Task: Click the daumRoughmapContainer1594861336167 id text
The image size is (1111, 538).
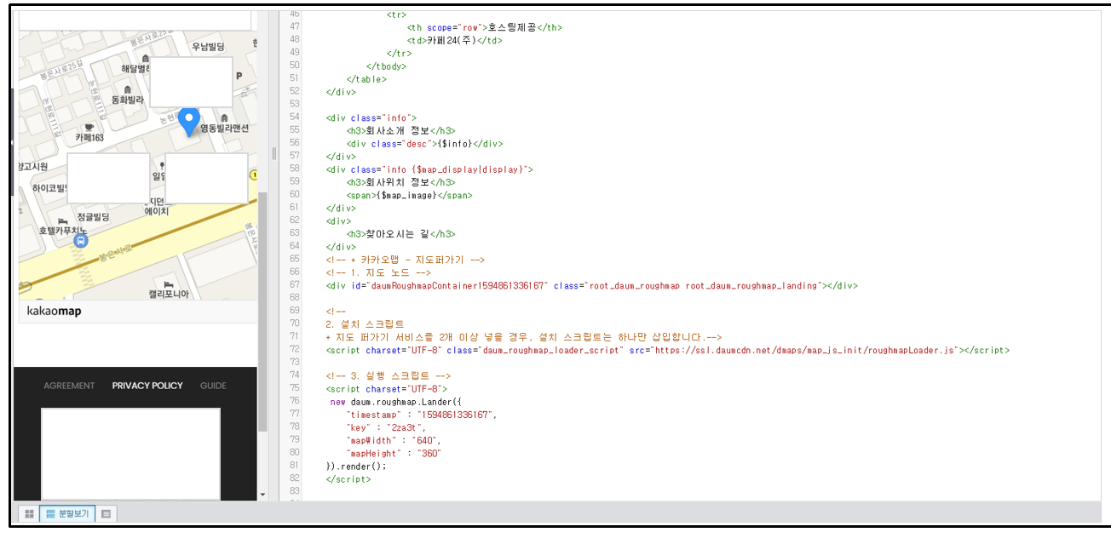Action: tap(458, 286)
